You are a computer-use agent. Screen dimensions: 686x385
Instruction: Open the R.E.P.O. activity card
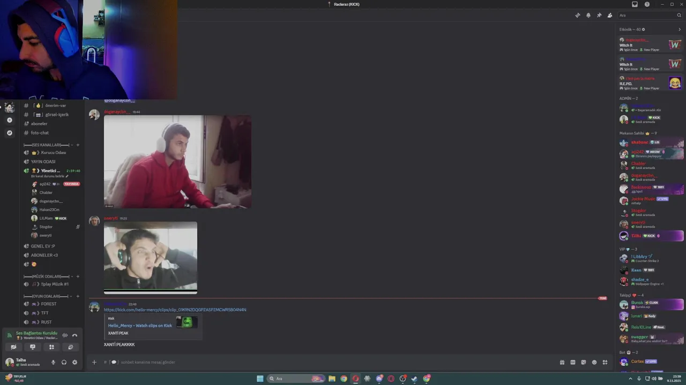[x=650, y=83]
